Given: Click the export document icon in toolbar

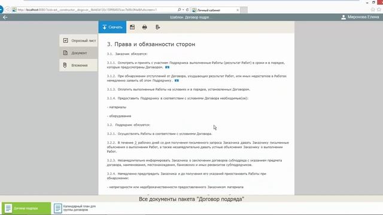Looking at the screenshot, I should pos(157,27).
